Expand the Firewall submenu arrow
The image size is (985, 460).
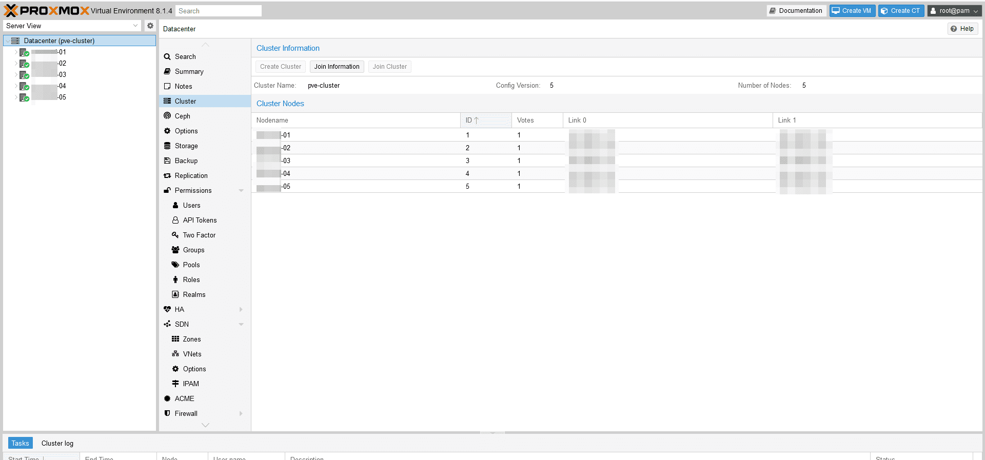click(241, 414)
